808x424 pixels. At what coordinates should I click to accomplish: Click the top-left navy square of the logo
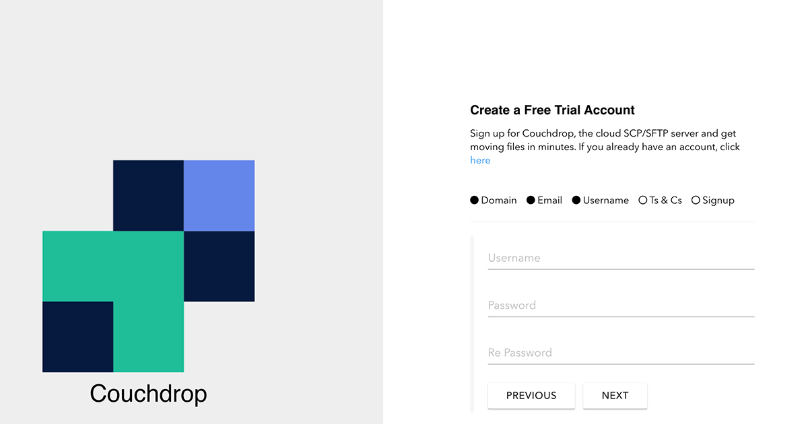(148, 195)
